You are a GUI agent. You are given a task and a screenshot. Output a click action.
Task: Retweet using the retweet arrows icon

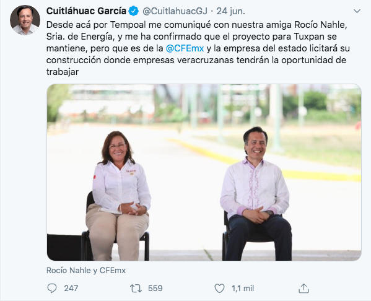click(x=136, y=288)
